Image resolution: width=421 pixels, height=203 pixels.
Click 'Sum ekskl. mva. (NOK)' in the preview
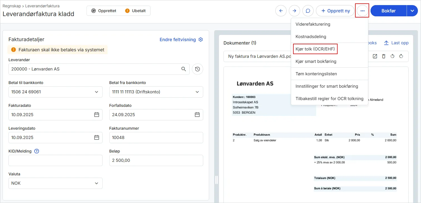click(329, 157)
